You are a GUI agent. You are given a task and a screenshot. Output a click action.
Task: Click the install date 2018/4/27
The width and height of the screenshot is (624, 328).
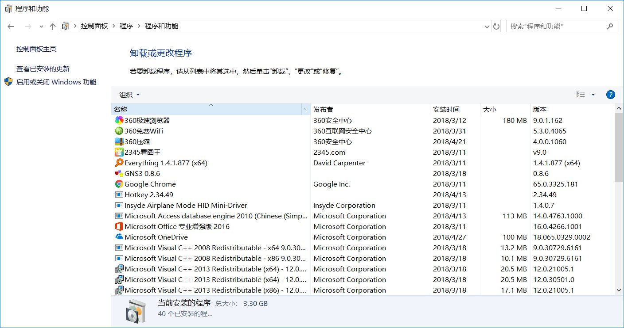[449, 237]
